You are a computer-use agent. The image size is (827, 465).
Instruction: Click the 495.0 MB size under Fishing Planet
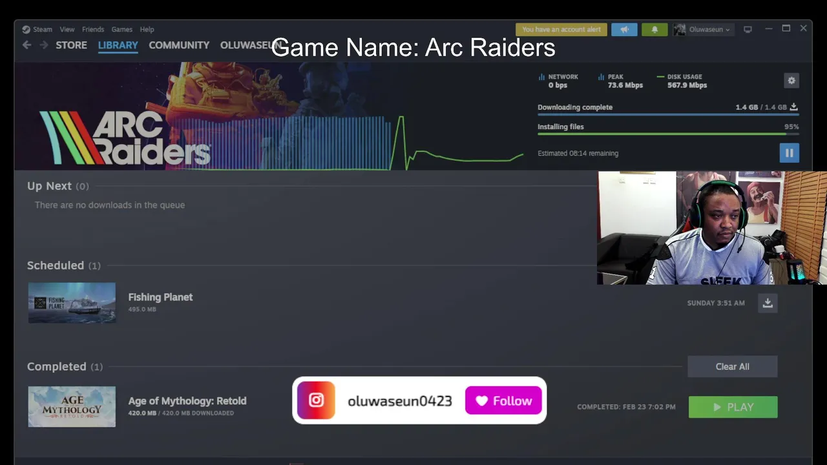(142, 309)
